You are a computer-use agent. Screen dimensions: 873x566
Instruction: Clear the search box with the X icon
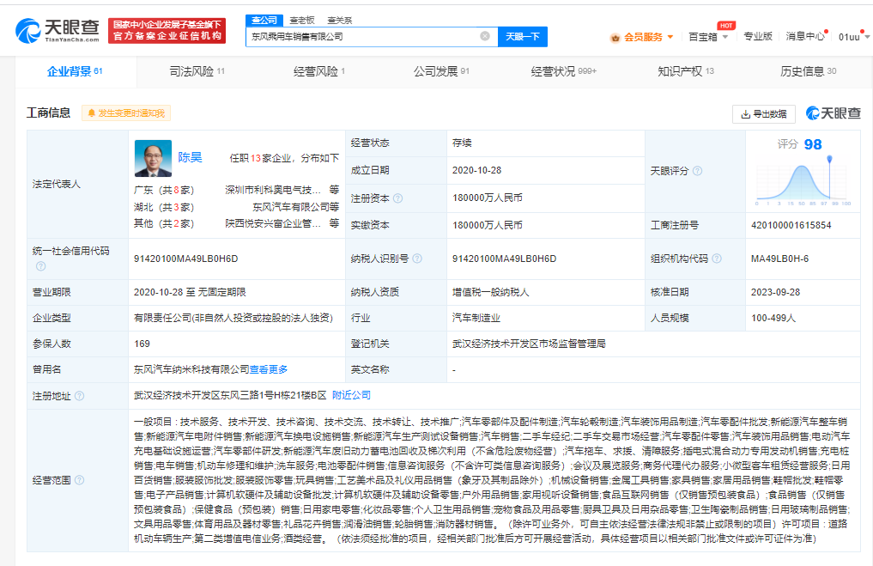485,37
